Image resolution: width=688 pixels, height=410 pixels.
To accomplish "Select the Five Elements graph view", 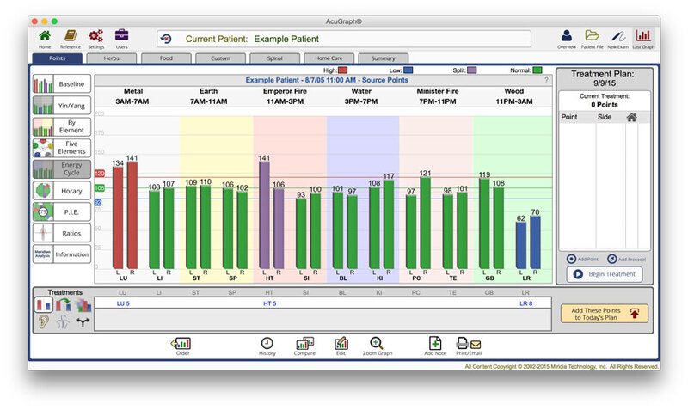I will 61,148.
